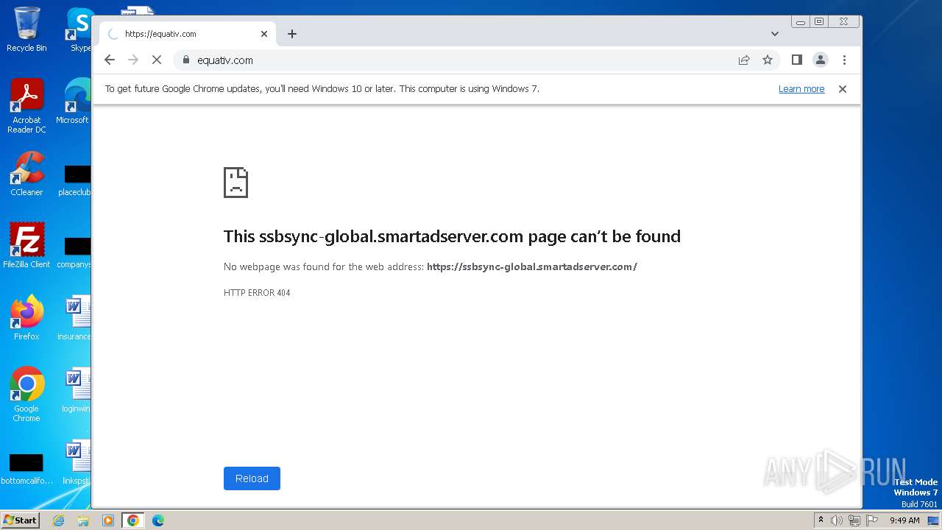Click the HTTP ERROR 404 text
The height and width of the screenshot is (530, 942).
[257, 293]
